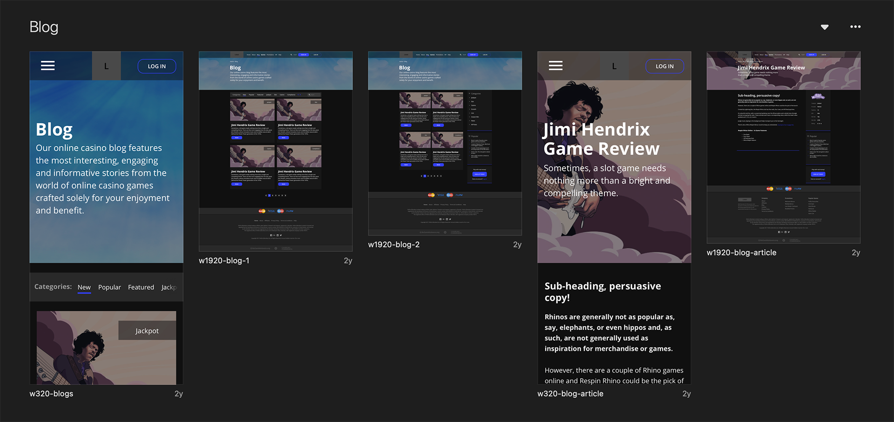The image size is (894, 422).
Task: Click the w1920-blog-2 artboard name
Action: pyautogui.click(x=394, y=245)
